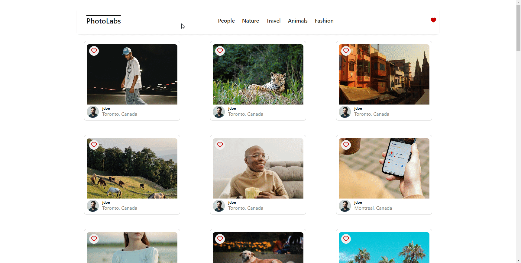Choose the Fashion topic
The height and width of the screenshot is (263, 521).
coord(324,21)
